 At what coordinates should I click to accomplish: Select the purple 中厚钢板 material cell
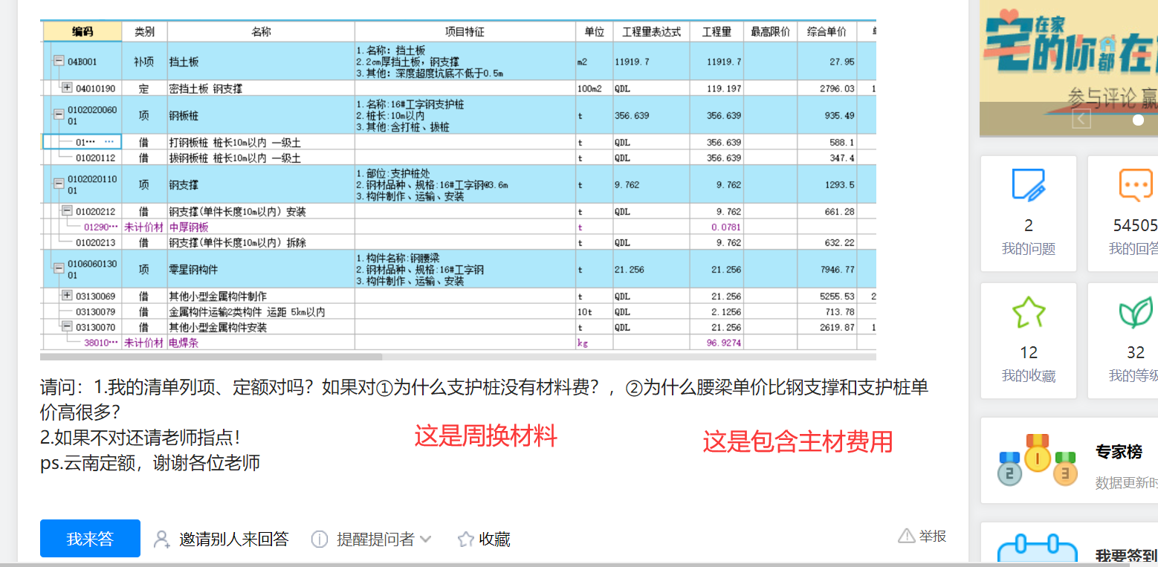(x=261, y=227)
